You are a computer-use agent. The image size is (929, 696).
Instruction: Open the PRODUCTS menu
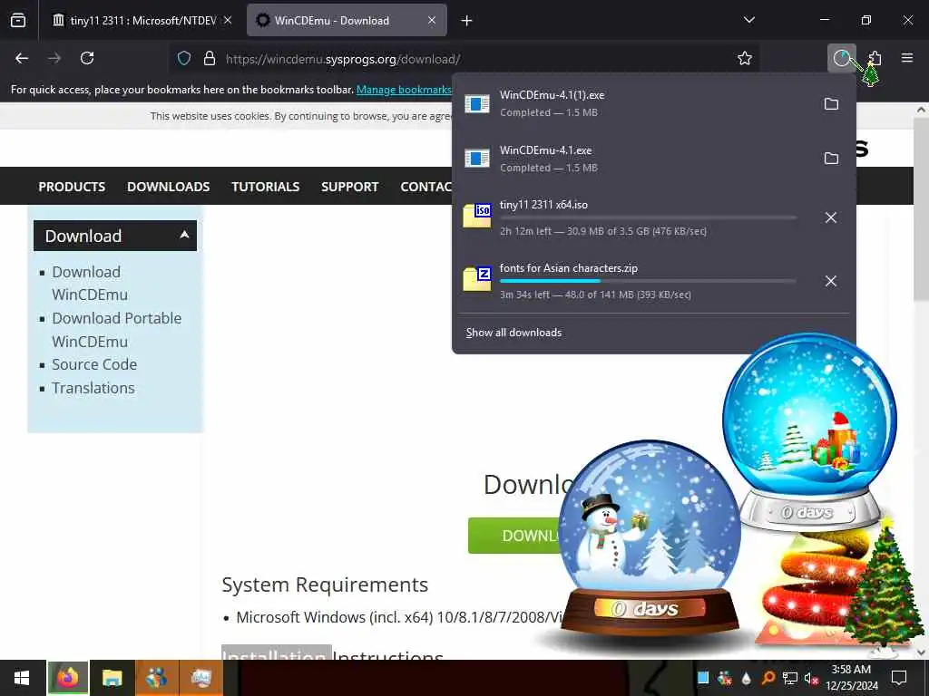72,187
